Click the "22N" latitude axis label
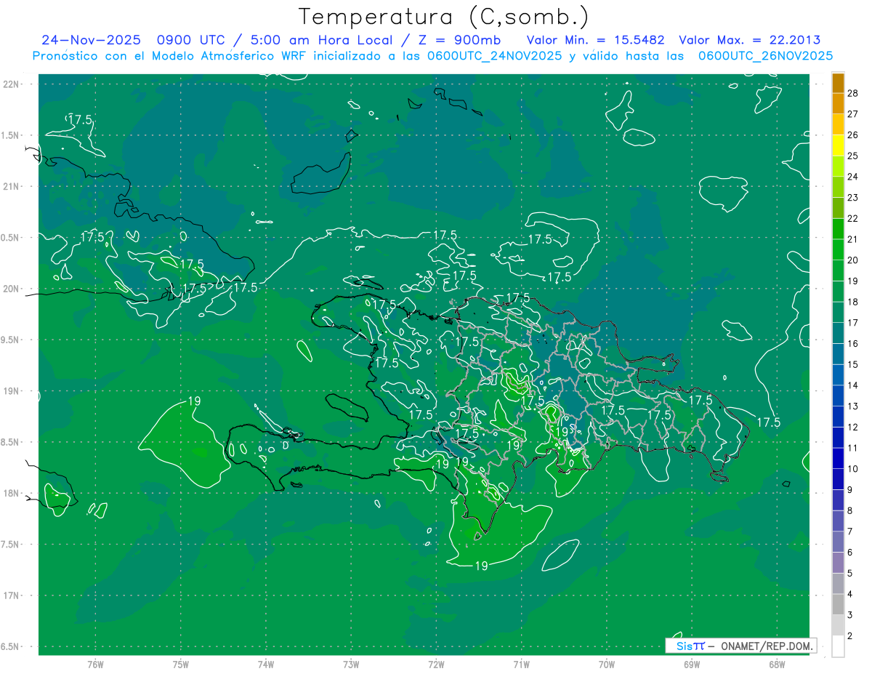 11,84
